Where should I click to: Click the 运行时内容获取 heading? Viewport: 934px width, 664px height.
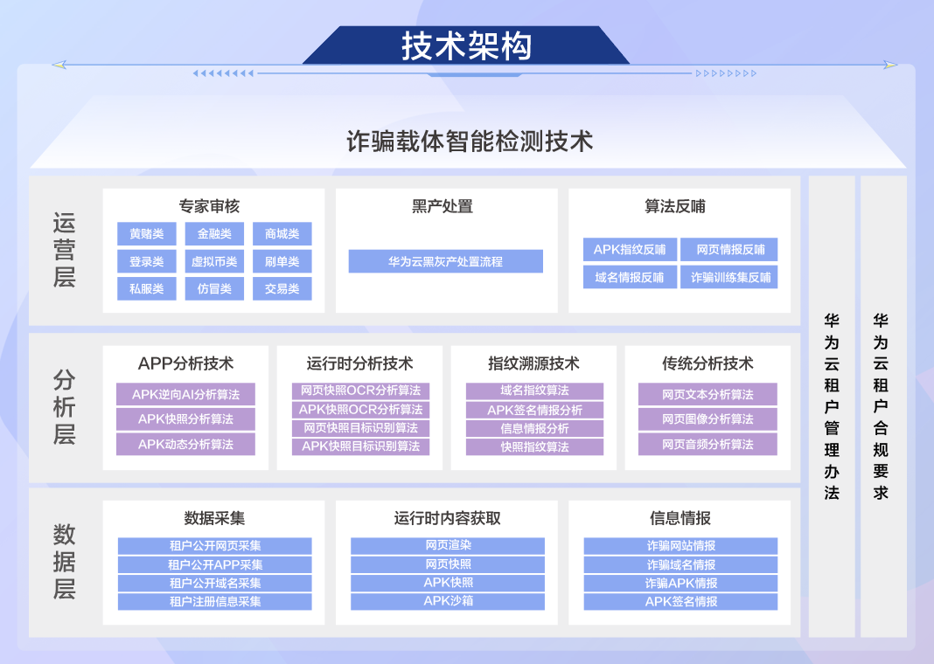pos(448,518)
